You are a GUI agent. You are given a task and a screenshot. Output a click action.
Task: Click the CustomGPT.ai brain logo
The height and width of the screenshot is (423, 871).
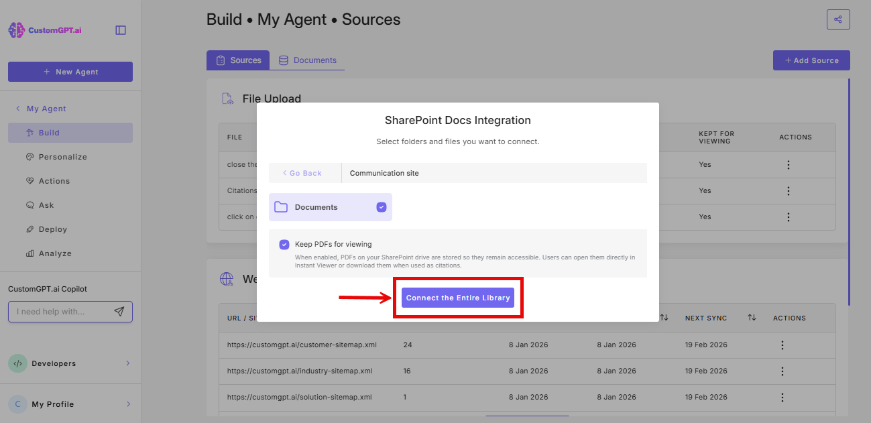pyautogui.click(x=16, y=30)
